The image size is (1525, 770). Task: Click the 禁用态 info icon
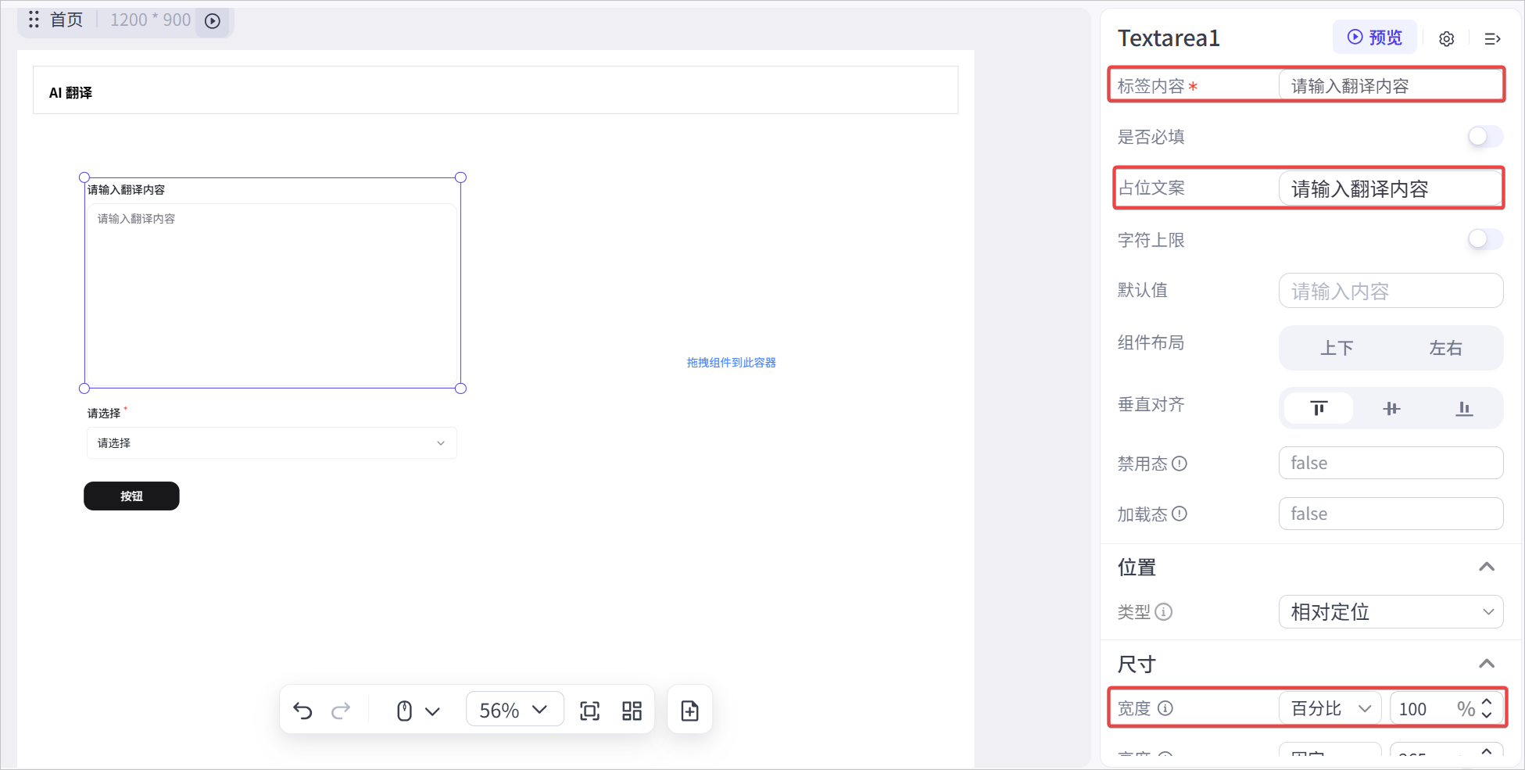(1180, 464)
